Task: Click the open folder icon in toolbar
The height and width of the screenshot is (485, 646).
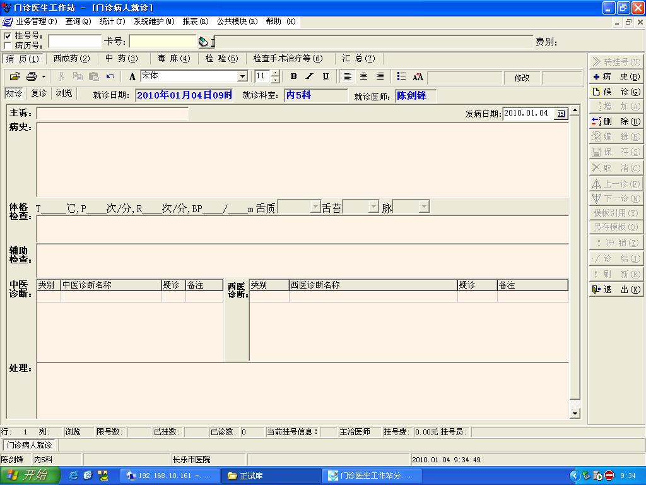Action: coord(15,76)
